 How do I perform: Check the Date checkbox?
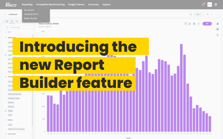[x=6, y=125]
